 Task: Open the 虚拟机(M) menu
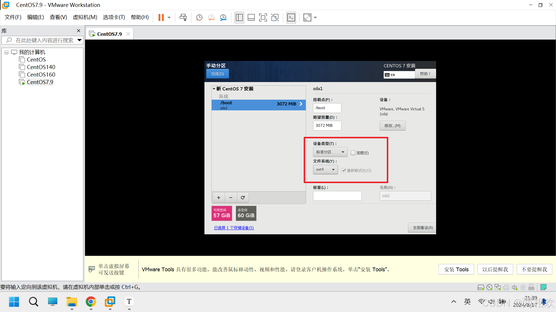85,17
